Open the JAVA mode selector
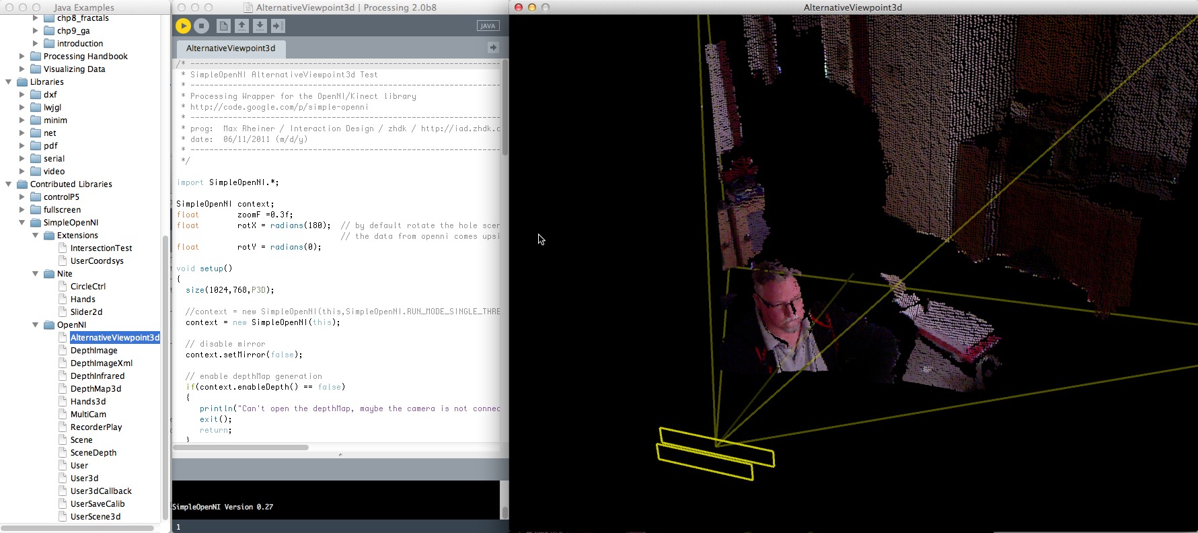The height and width of the screenshot is (533, 1198). [x=488, y=26]
